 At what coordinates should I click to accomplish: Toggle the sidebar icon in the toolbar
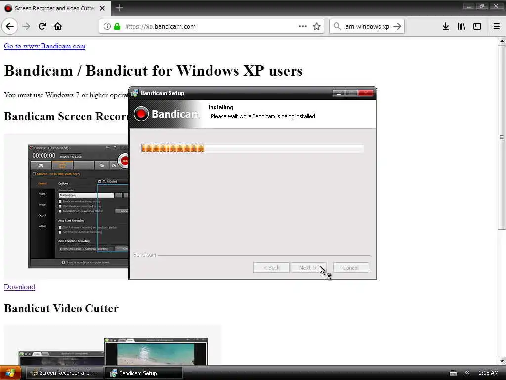(477, 26)
